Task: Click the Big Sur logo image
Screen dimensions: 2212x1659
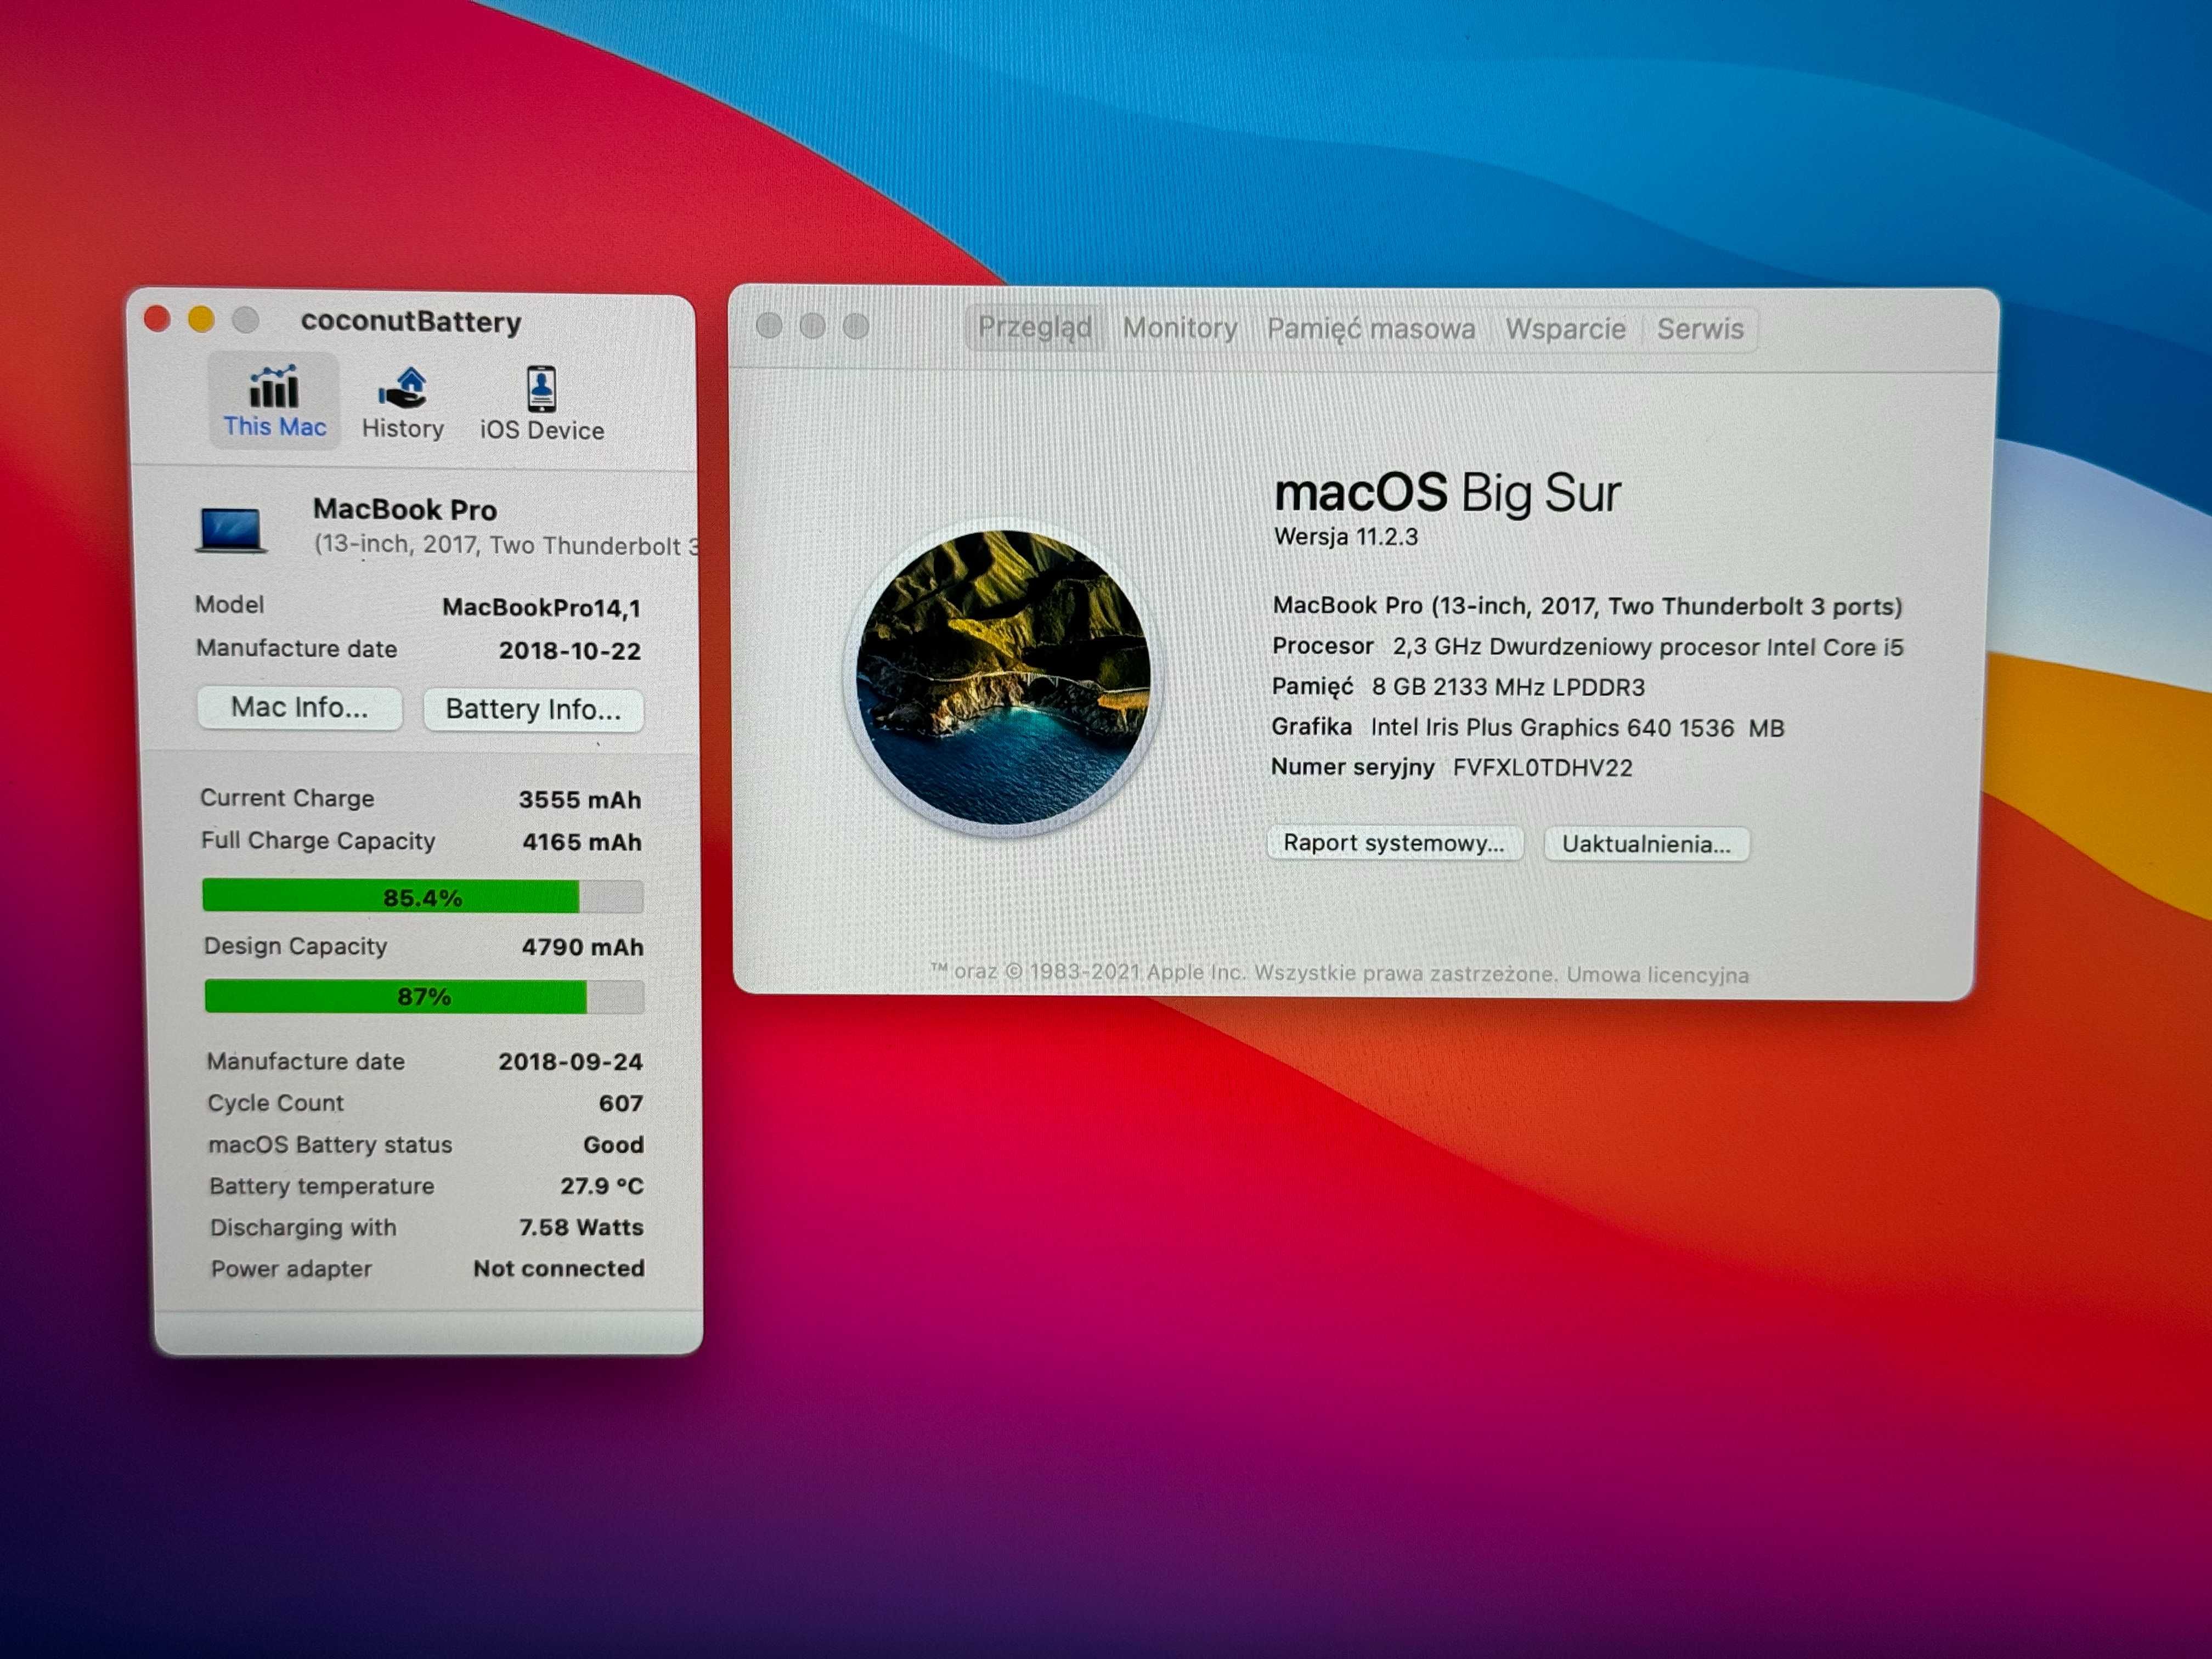Action: (1004, 677)
